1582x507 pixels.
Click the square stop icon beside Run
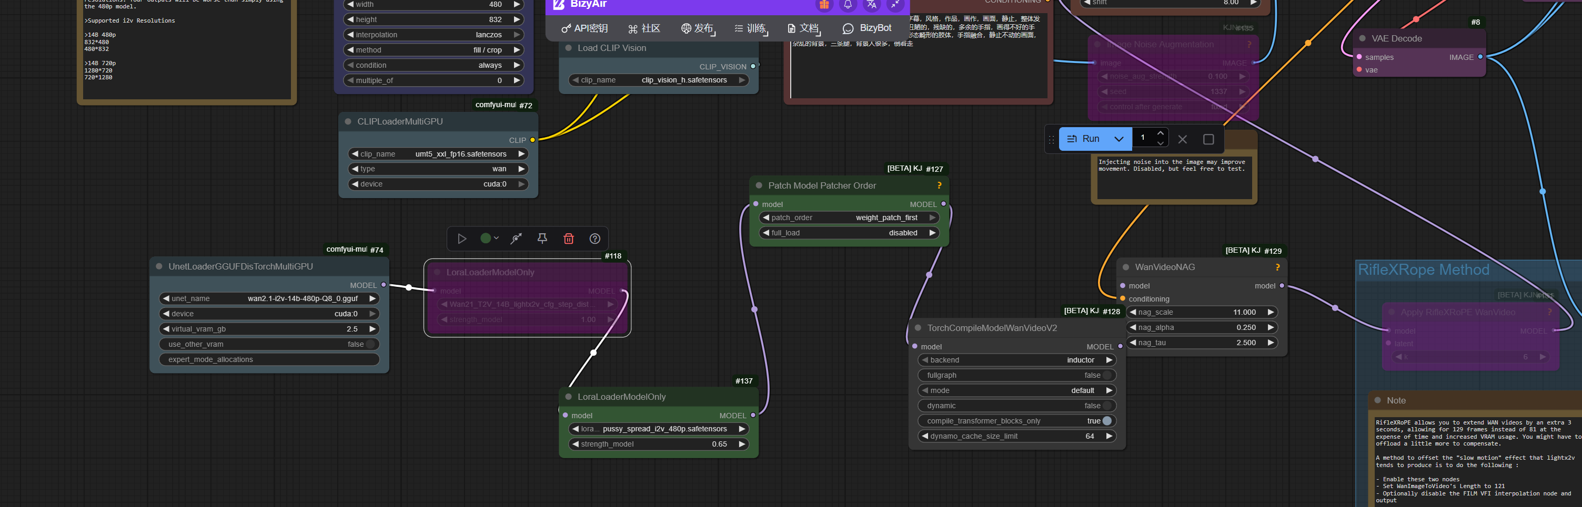click(1208, 139)
